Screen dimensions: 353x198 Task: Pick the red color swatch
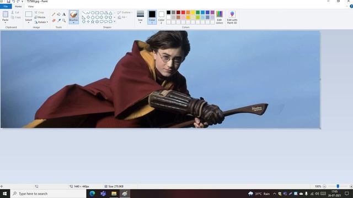coord(183,12)
